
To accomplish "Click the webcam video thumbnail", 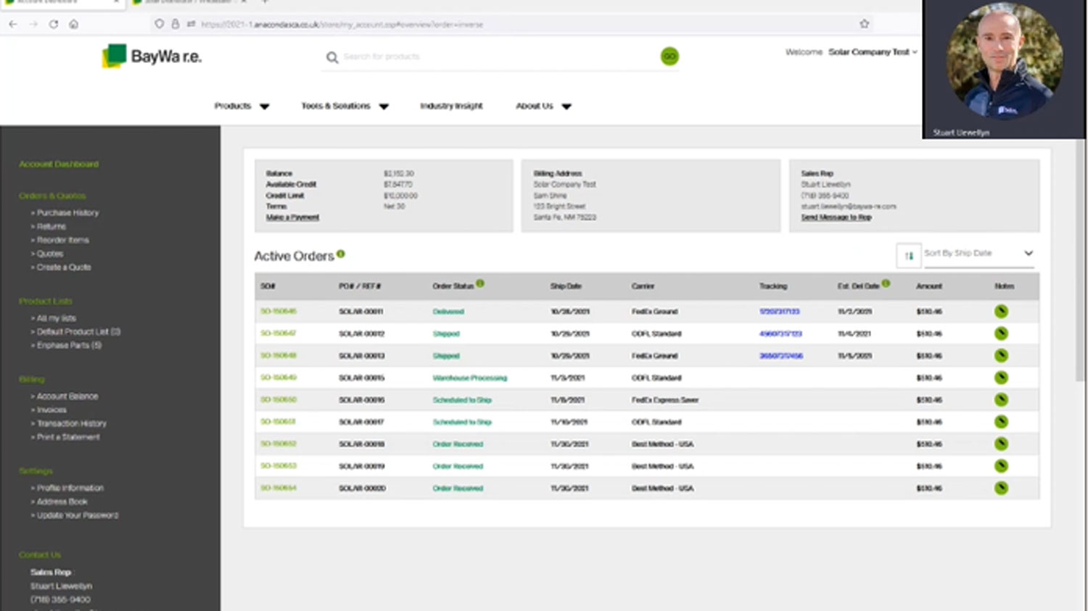I will pos(1004,69).
